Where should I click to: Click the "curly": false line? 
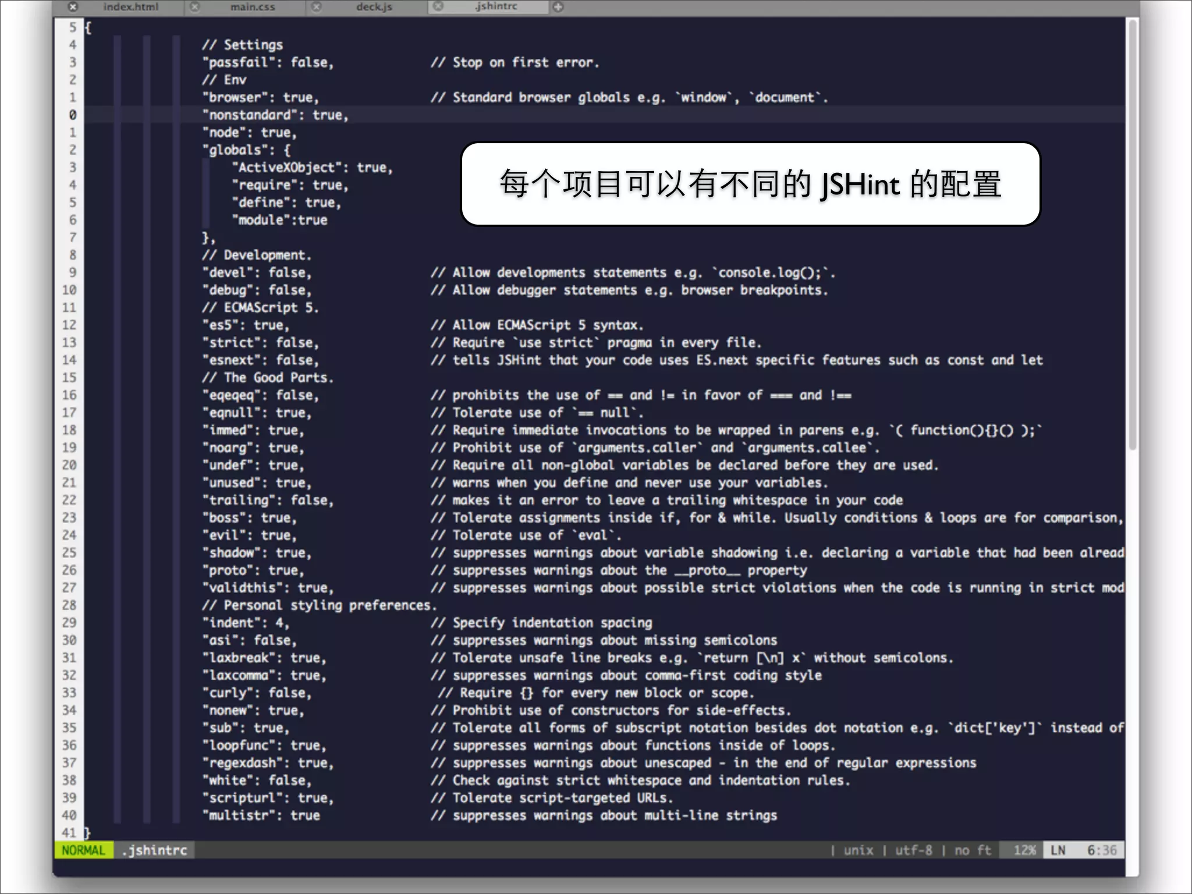click(257, 693)
